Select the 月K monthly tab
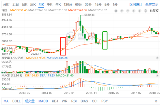The height and width of the screenshot is (105, 160). point(41,5)
